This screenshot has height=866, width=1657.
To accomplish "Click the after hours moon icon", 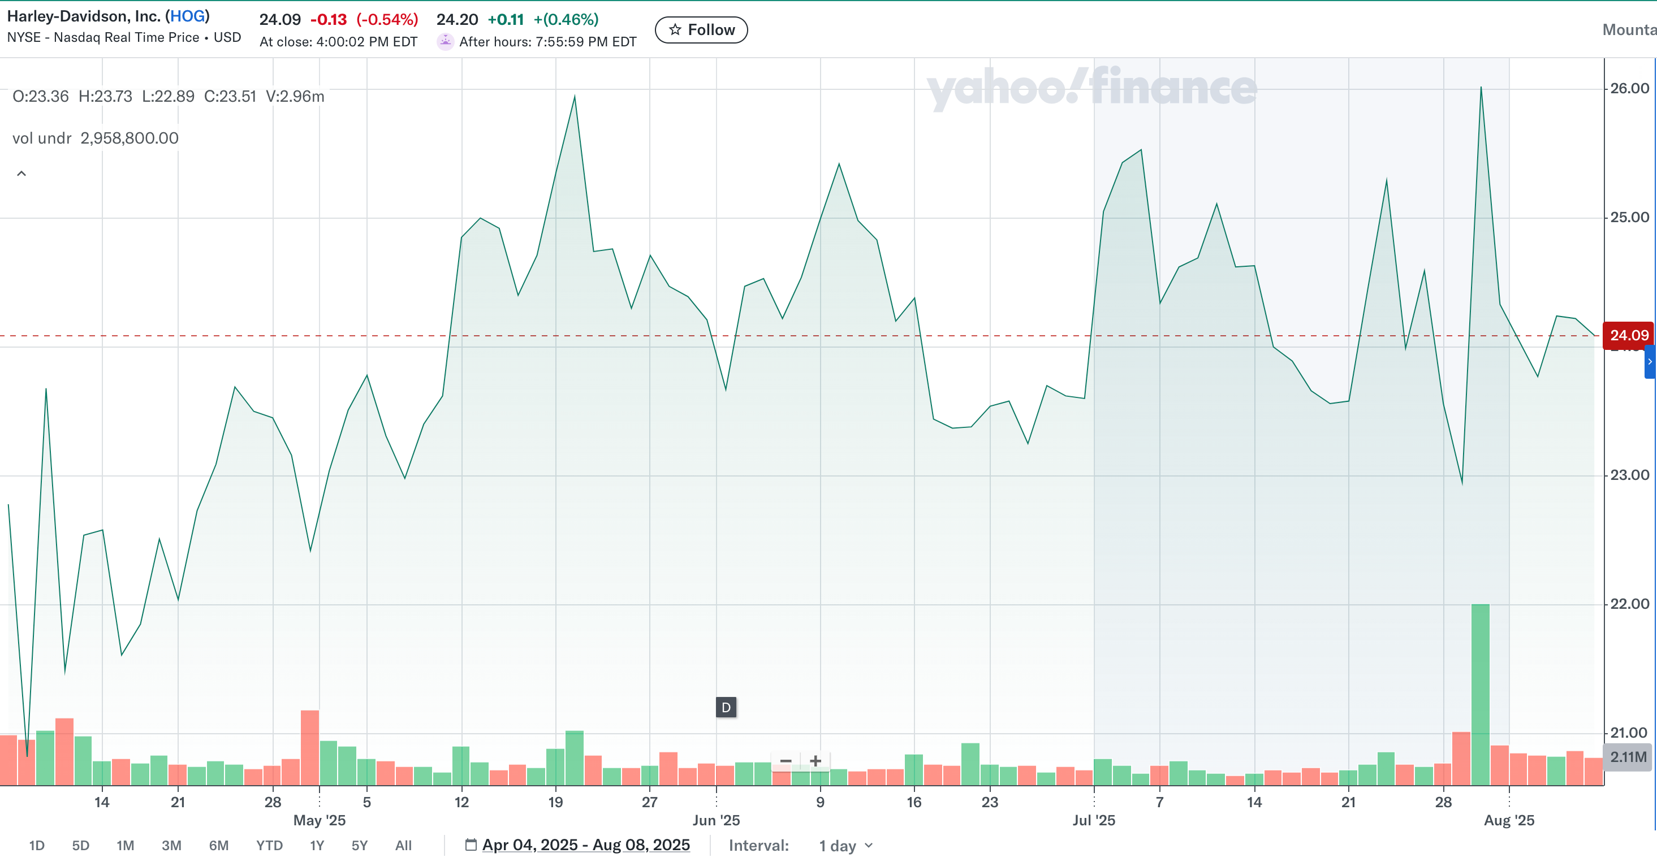I will tap(445, 42).
